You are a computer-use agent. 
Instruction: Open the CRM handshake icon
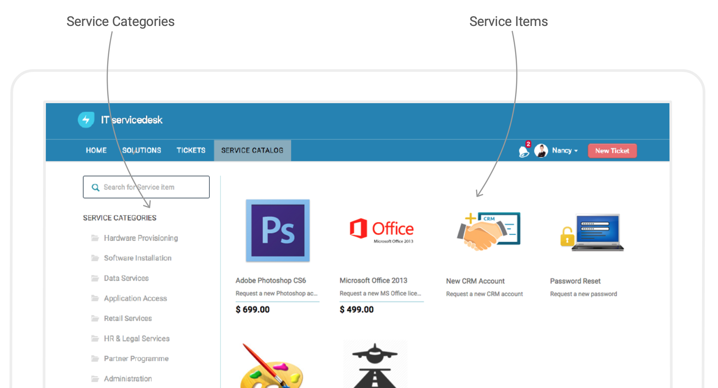pos(488,231)
